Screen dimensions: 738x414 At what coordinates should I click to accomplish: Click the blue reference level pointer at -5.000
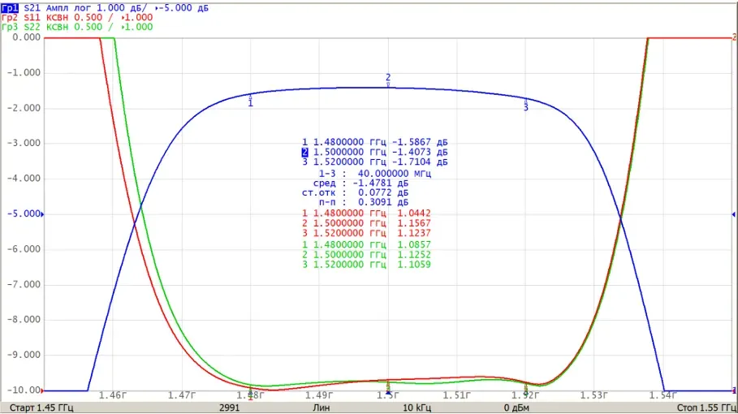[42, 214]
